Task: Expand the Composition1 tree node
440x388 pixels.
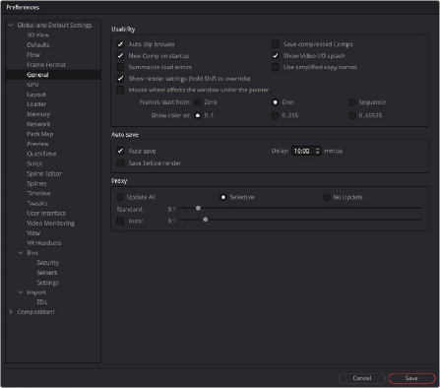Action: coord(11,312)
